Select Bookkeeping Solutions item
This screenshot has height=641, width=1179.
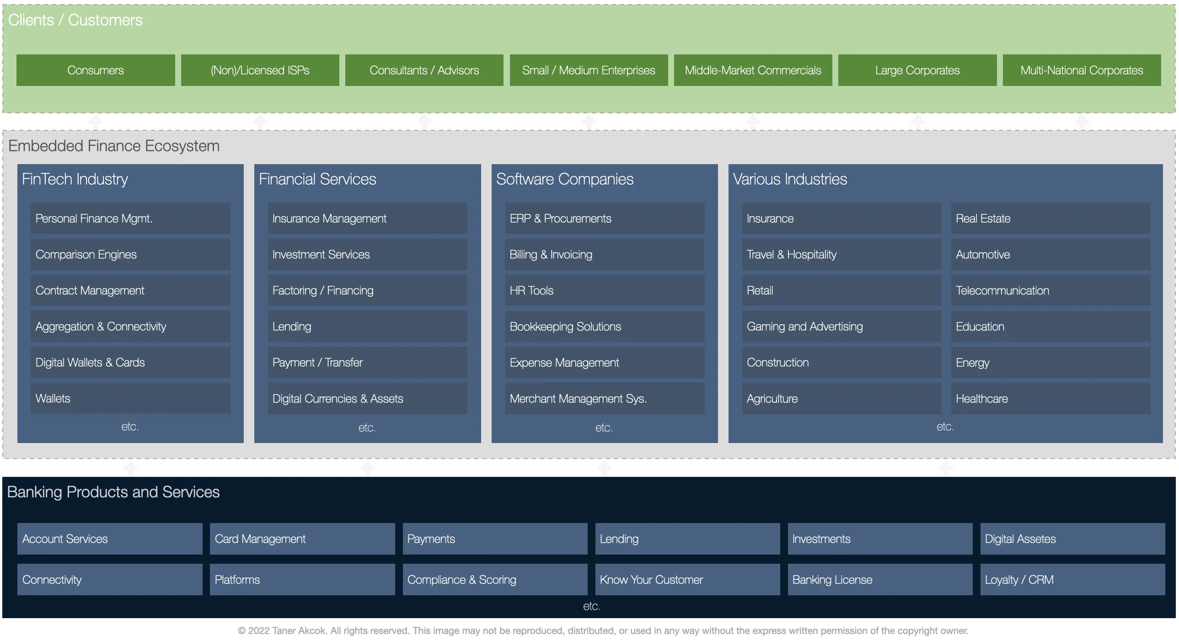tap(605, 327)
